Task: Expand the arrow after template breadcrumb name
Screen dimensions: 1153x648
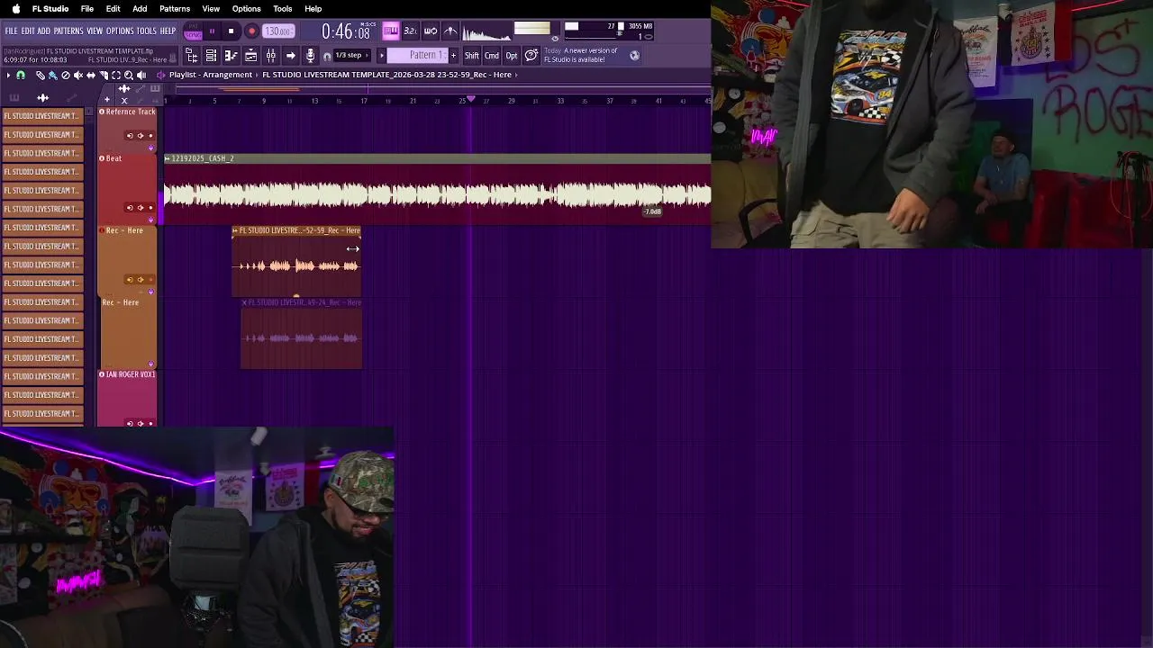Action: (516, 75)
